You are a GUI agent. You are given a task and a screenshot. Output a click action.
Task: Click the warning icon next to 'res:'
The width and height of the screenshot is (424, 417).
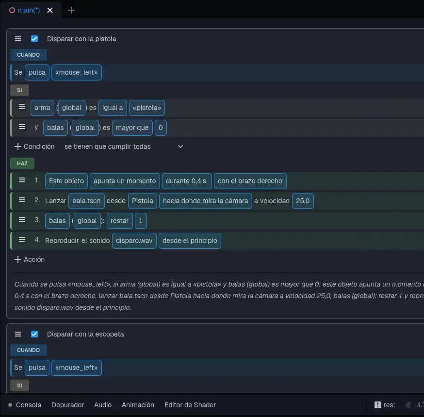tap(377, 405)
